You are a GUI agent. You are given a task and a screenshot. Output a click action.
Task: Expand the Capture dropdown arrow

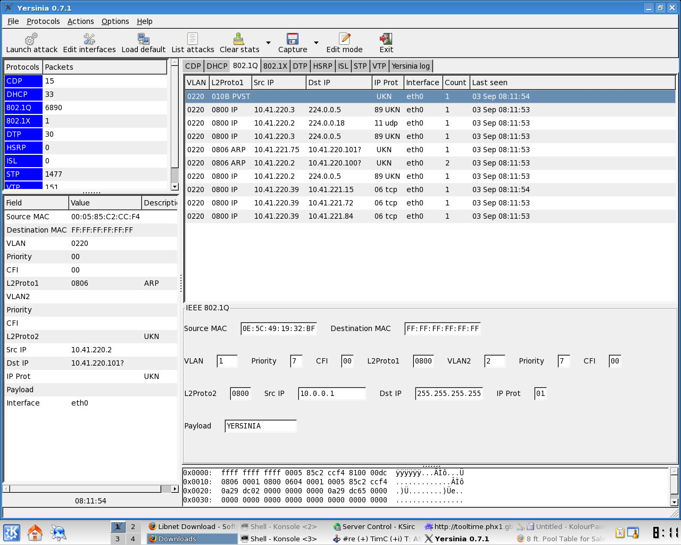316,43
